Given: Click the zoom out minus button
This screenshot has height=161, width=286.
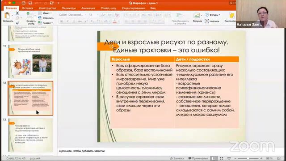Looking at the screenshot, I should pyautogui.click(x=236, y=158).
